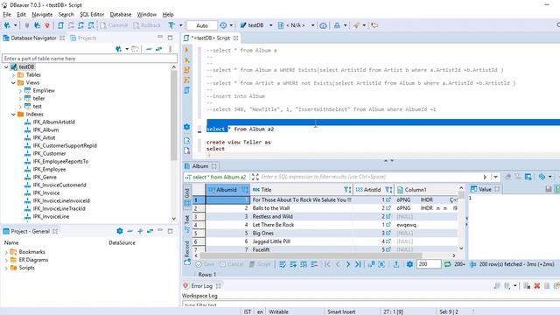Click the Database Navigator vertical scrollbar
The height and width of the screenshot is (315, 560).
174,116
